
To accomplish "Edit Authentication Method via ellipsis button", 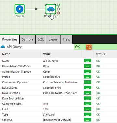I will (x=87, y=72).
